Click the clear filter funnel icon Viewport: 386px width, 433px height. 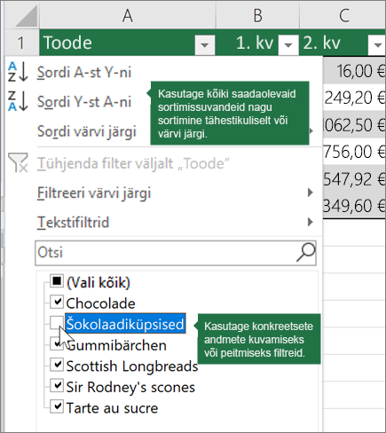coord(18,162)
